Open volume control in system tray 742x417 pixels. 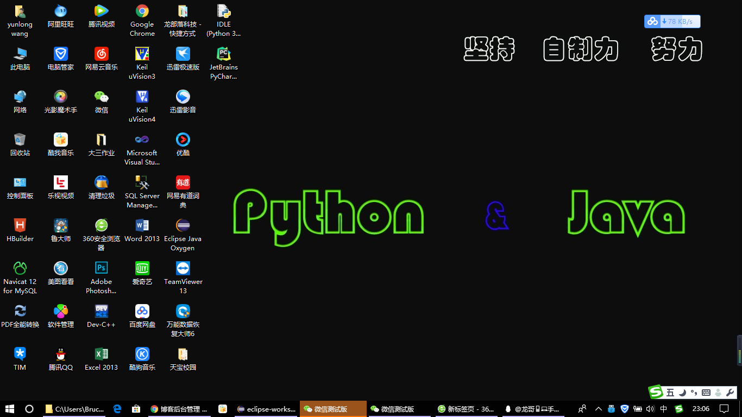(x=650, y=409)
